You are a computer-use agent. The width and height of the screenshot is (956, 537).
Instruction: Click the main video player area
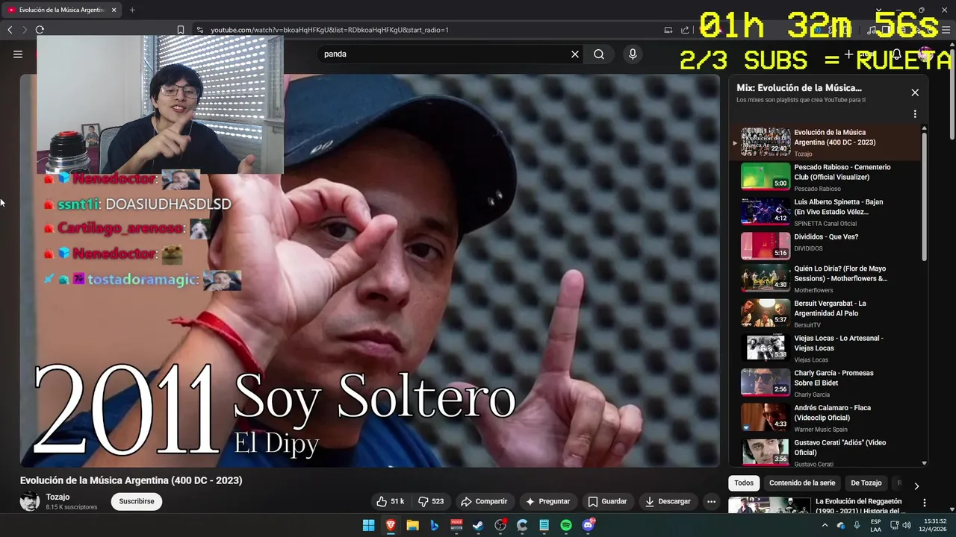pyautogui.click(x=370, y=270)
